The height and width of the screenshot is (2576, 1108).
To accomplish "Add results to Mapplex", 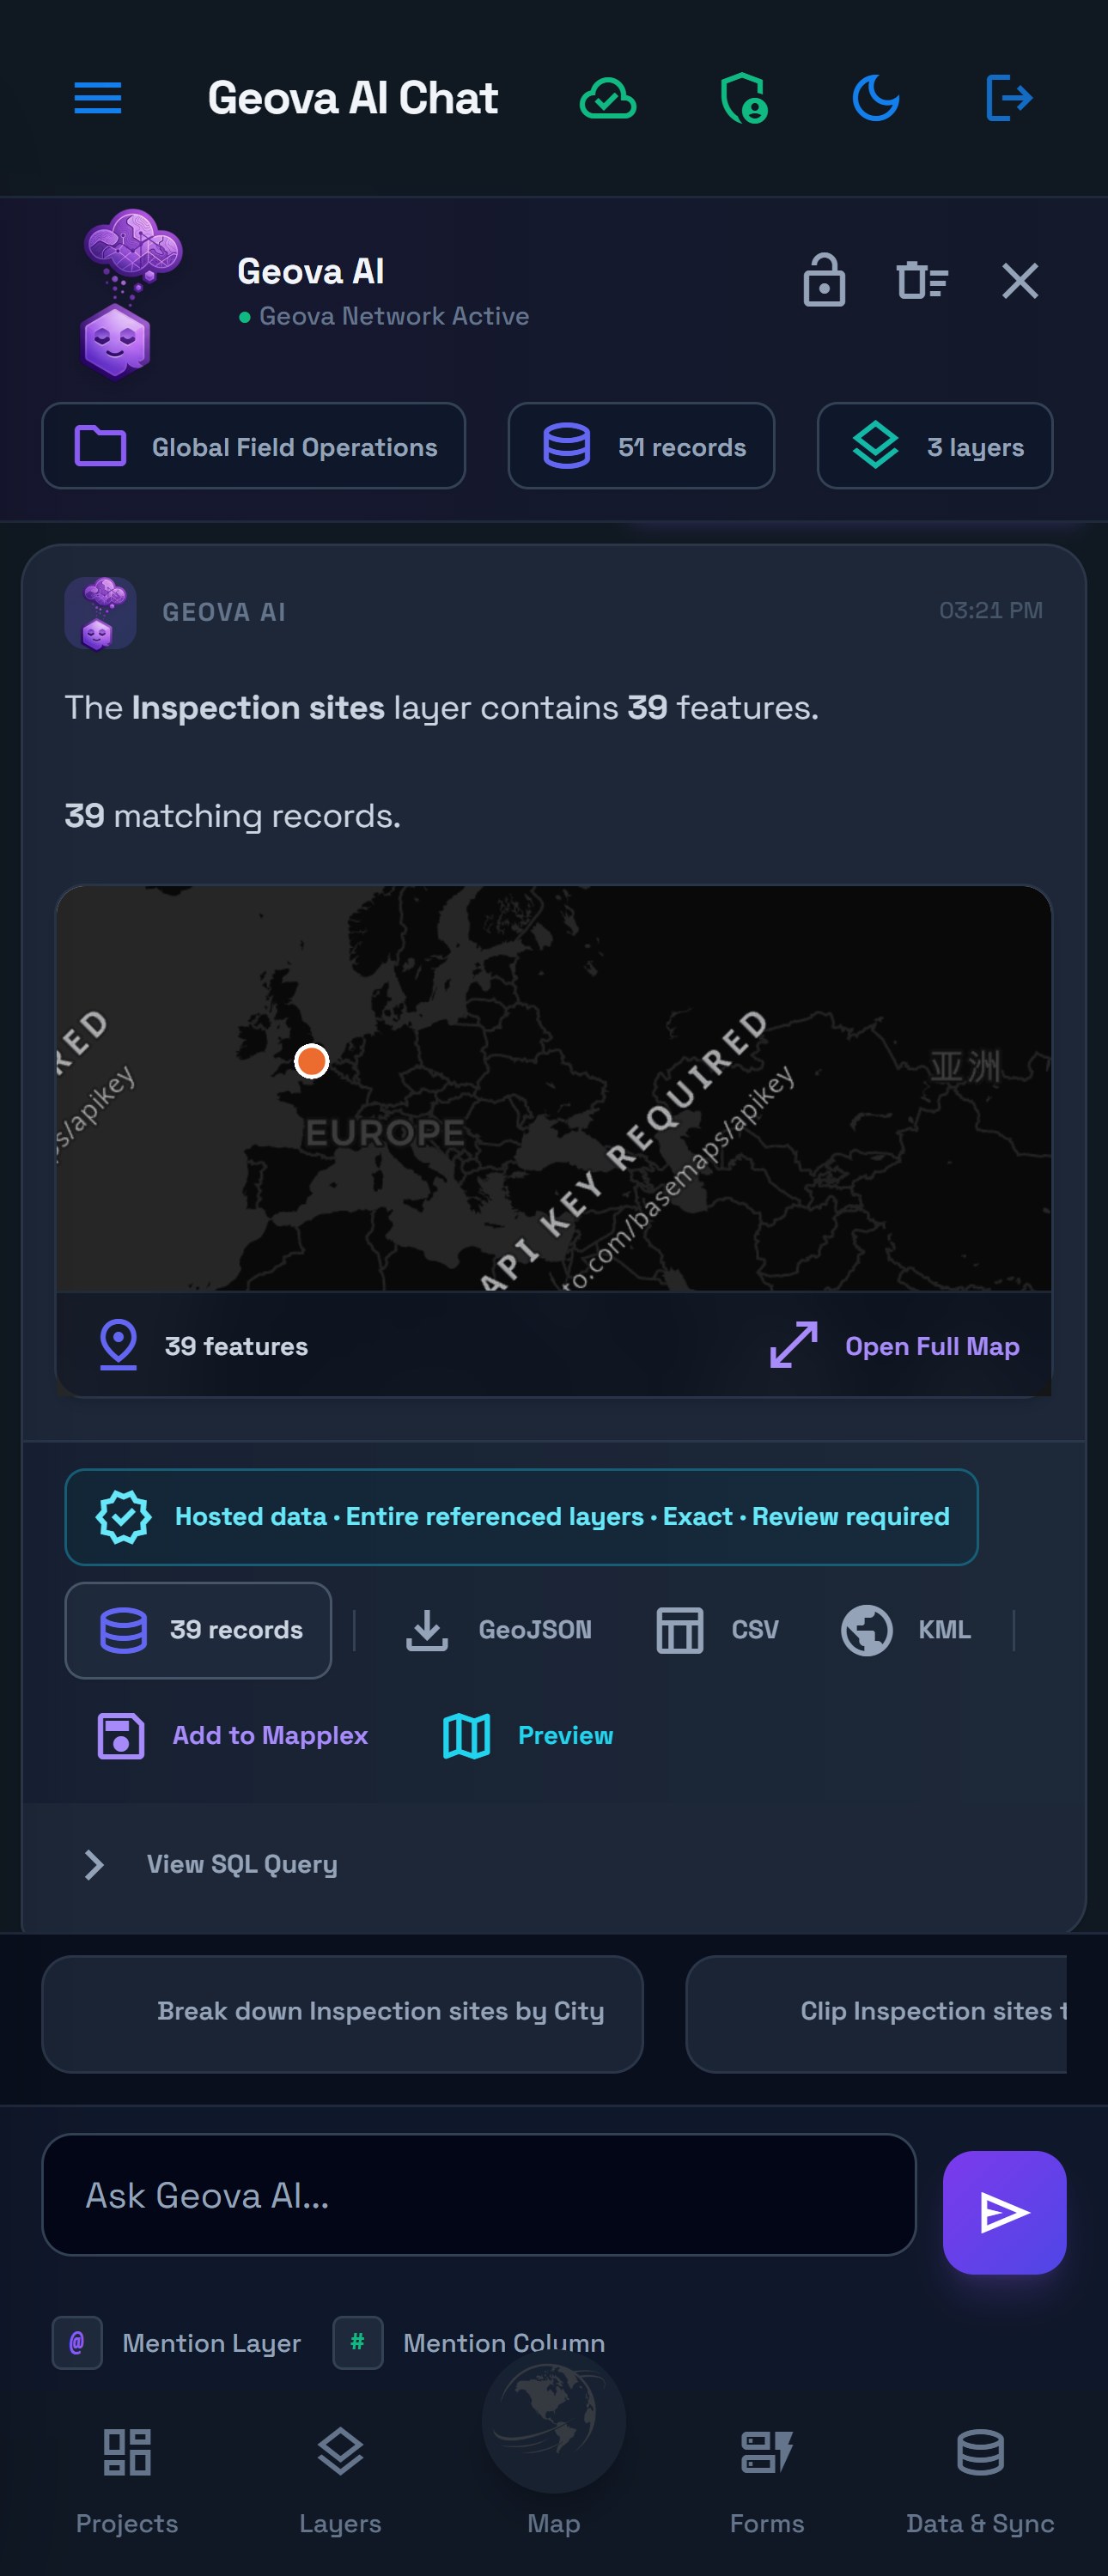I will tap(232, 1735).
